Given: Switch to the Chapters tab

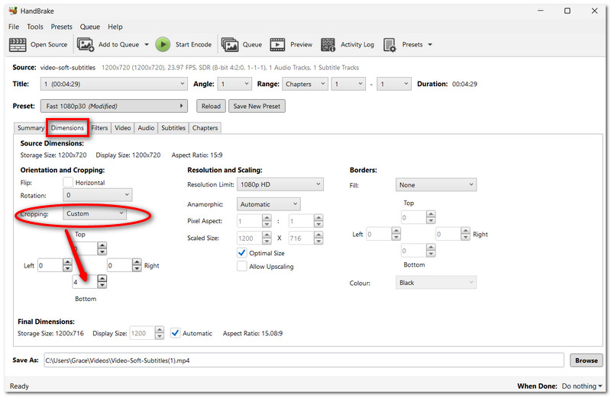Looking at the screenshot, I should 205,128.
